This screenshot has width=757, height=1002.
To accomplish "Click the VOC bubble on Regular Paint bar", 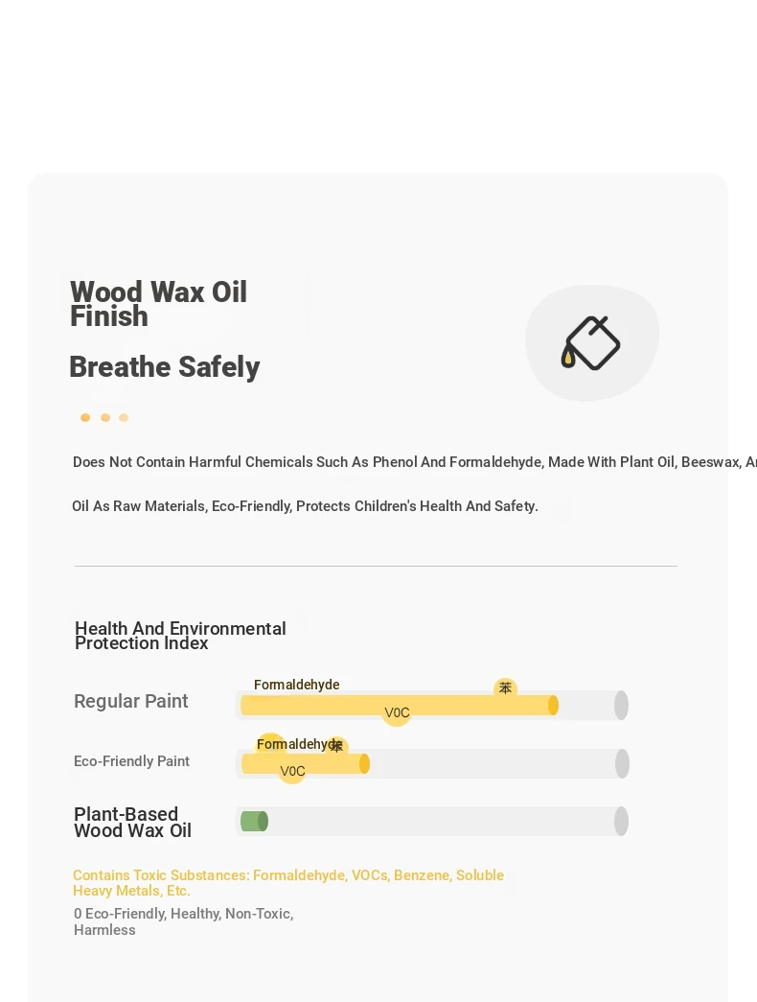I will 397,712.
